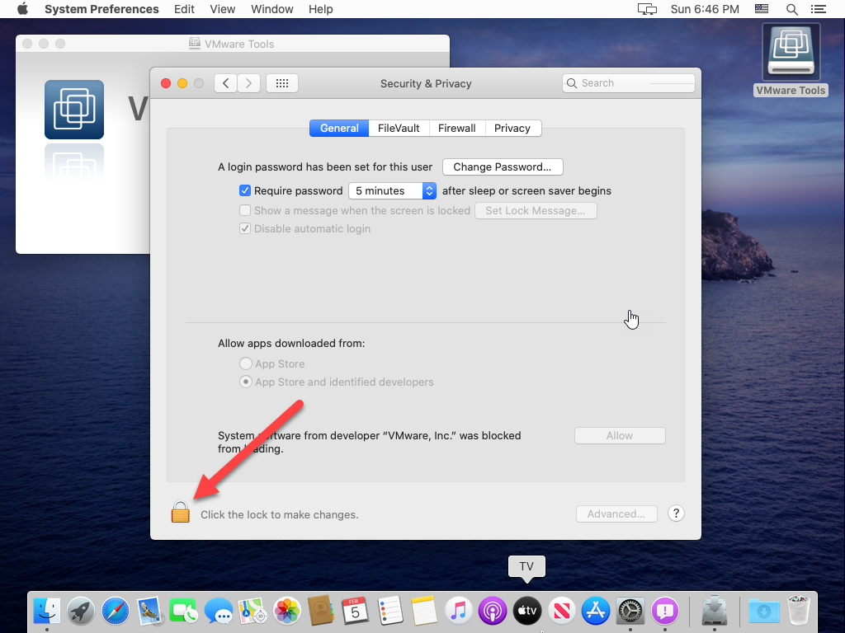Click the Advanced button

pos(616,514)
